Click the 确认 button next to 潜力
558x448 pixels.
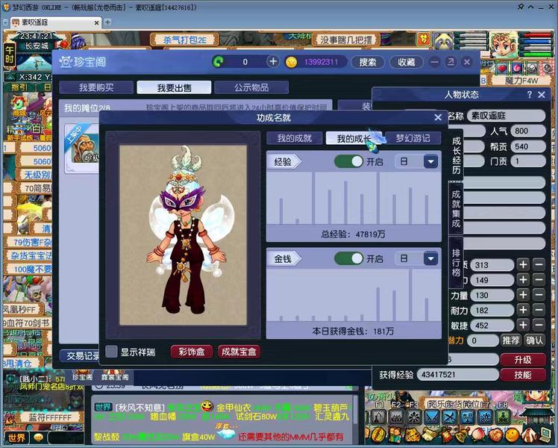coord(534,340)
